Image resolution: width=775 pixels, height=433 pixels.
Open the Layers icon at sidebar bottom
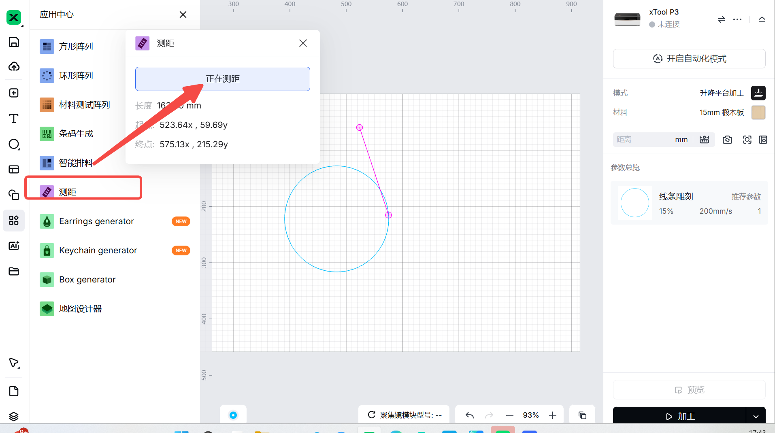(x=14, y=416)
